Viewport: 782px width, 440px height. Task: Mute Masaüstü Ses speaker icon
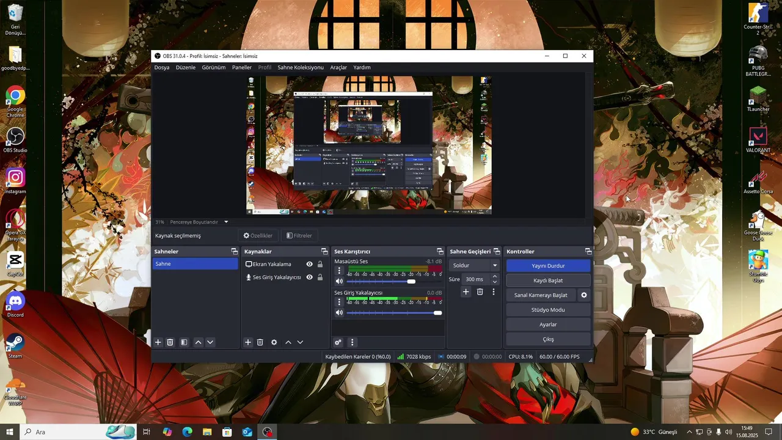point(339,282)
